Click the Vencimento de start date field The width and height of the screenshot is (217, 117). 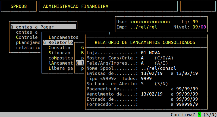point(152,94)
